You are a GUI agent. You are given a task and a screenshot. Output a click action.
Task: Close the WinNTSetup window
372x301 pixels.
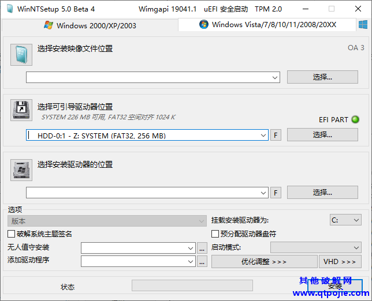click(358, 9)
